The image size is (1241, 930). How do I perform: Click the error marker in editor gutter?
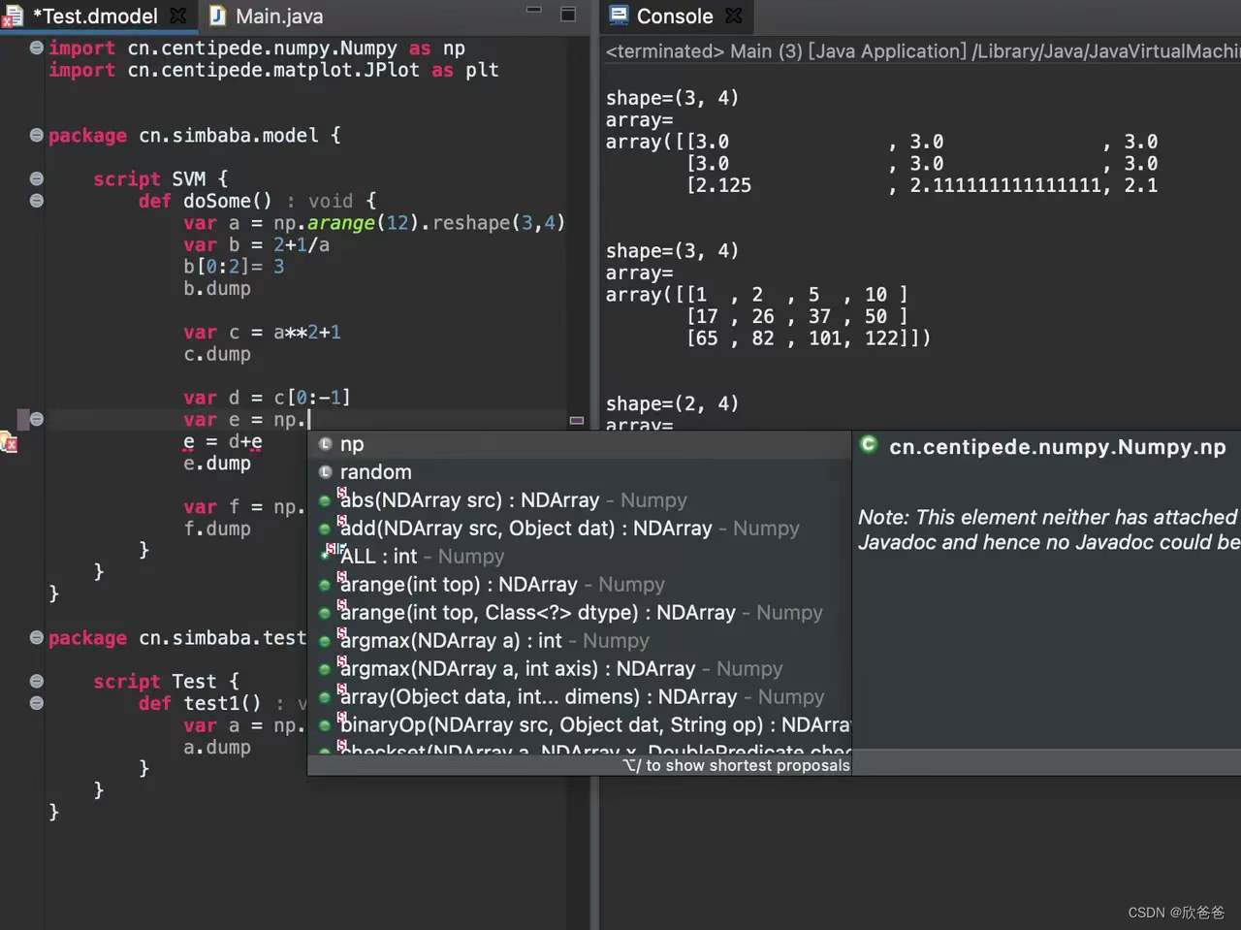(9, 443)
